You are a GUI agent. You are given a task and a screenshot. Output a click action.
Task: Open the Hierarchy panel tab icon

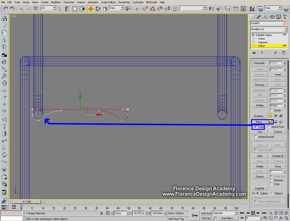(x=266, y=17)
